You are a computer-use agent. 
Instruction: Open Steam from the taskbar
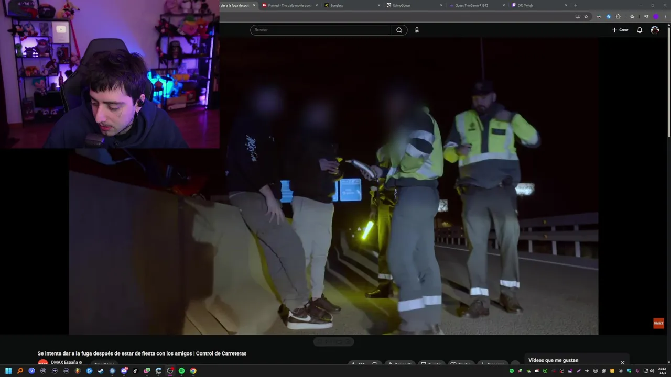[x=101, y=371]
